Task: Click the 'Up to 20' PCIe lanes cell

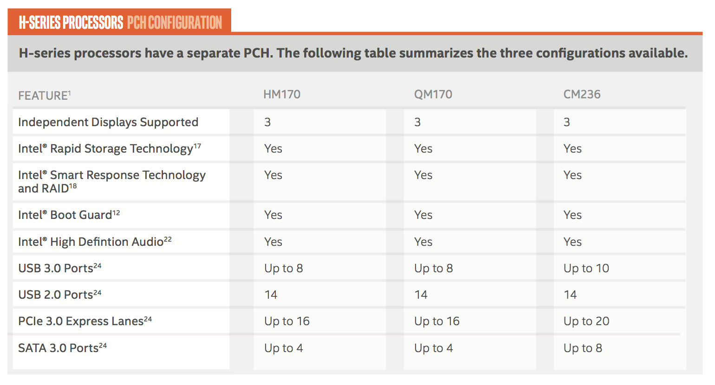Action: pos(586,321)
